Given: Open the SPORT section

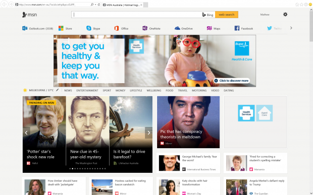Looking at the screenshot, I should pos(107,90).
